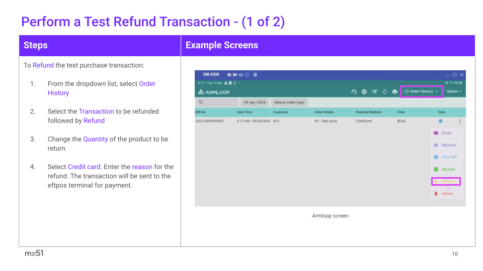Click the Sync column header

[x=442, y=112]
